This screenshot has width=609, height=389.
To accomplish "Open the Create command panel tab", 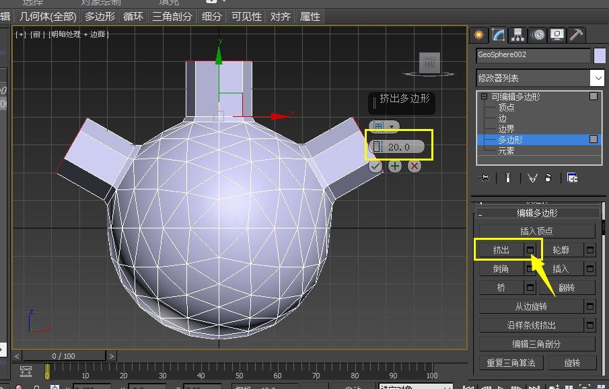I will pos(478,34).
